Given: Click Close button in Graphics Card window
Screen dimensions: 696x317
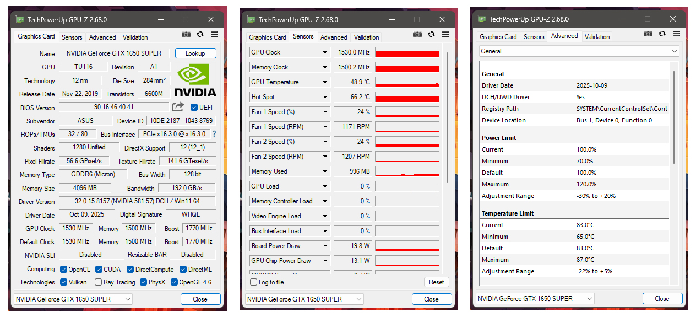Looking at the screenshot, I should click(200, 299).
